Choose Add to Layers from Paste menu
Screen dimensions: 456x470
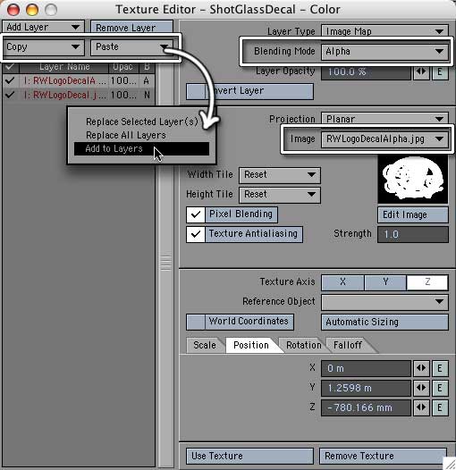tap(141, 148)
